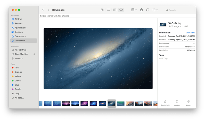Open the Group By dropdown
205x120 pixels.
[134, 10]
